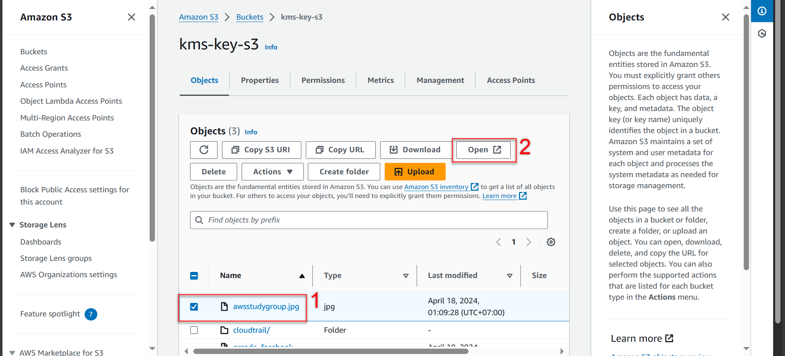Close the Objects help panel
The image size is (785, 356).
click(x=725, y=17)
